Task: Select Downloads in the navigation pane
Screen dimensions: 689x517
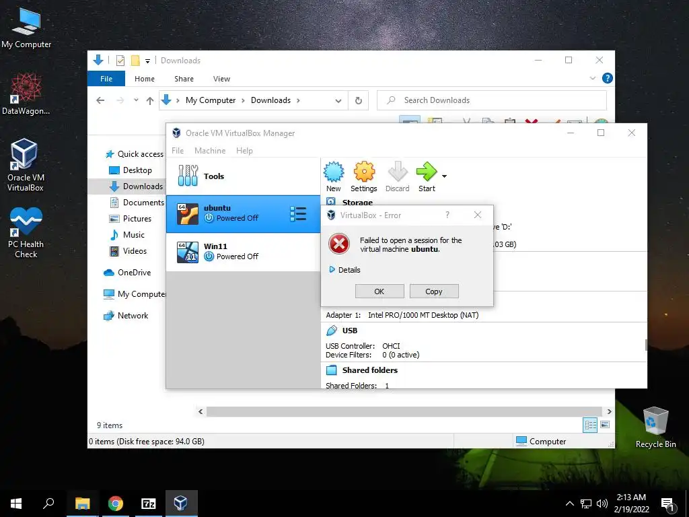Action: point(136,186)
